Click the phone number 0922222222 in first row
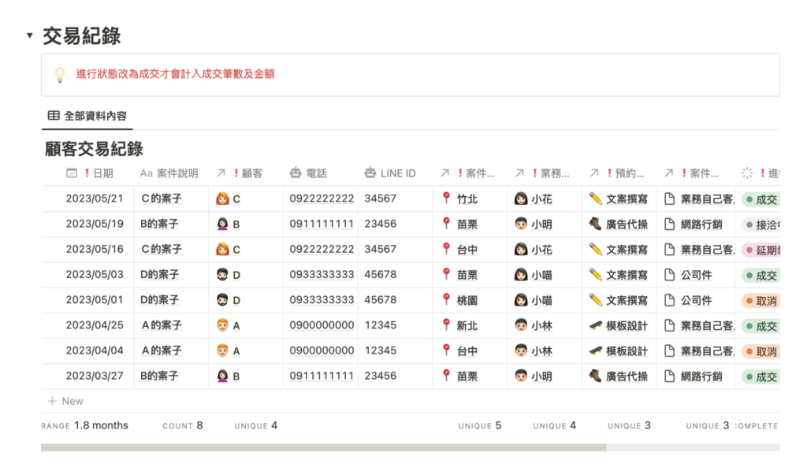Image resolution: width=807 pixels, height=471 pixels. (x=322, y=199)
